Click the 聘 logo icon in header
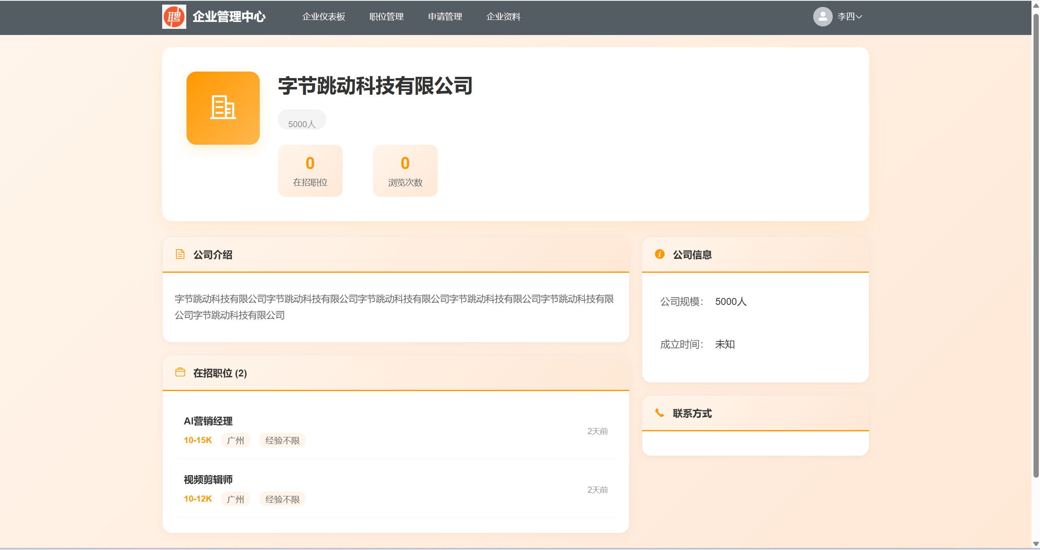Viewport: 1040px width, 550px height. (174, 17)
